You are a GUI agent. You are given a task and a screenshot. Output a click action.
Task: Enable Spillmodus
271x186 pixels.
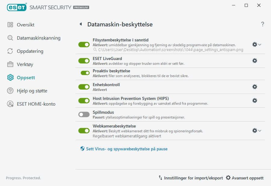(84, 114)
